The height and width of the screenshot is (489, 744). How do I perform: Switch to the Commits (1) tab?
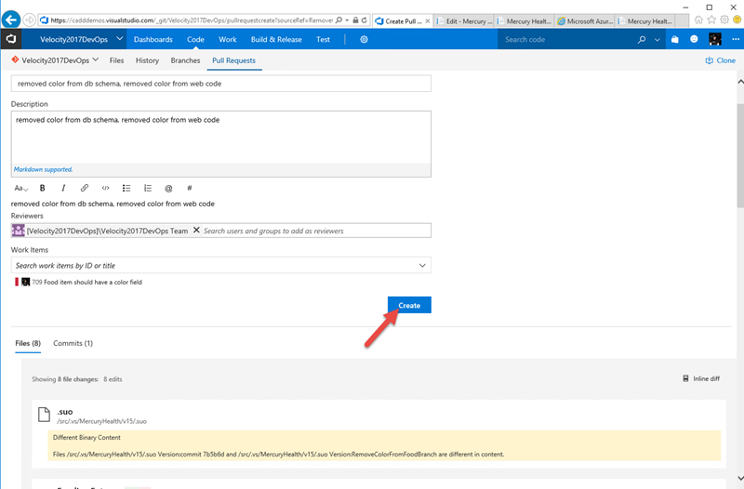click(73, 343)
